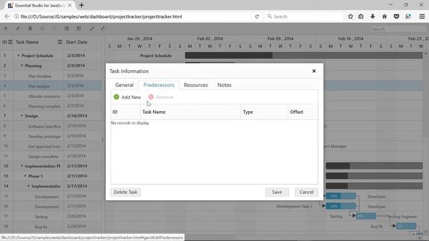Image resolution: width=429 pixels, height=241 pixels.
Task: Open the Notes tab
Action: (x=225, y=85)
